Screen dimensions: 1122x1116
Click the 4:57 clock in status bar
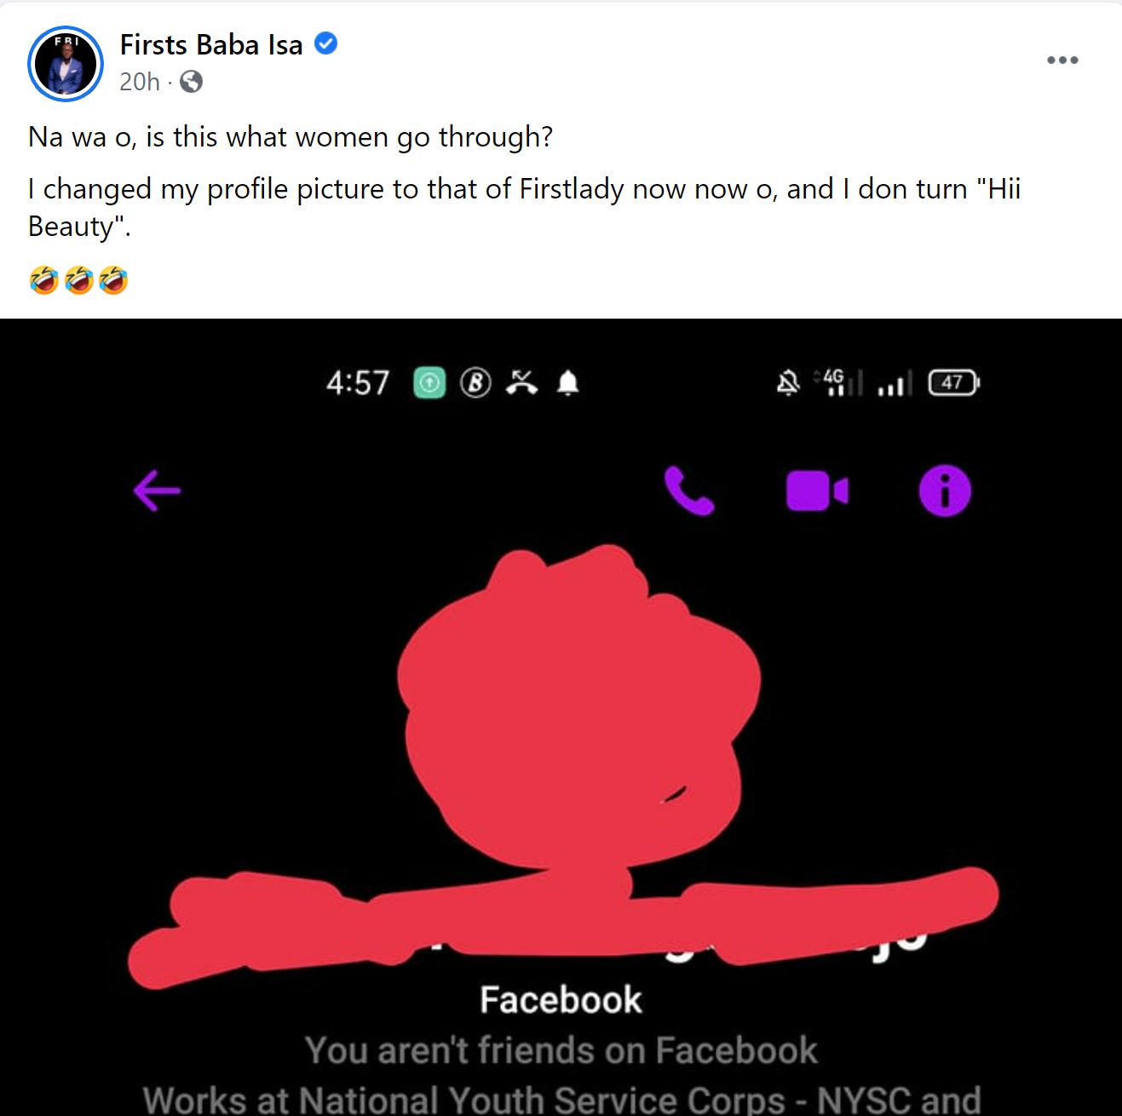pos(358,383)
